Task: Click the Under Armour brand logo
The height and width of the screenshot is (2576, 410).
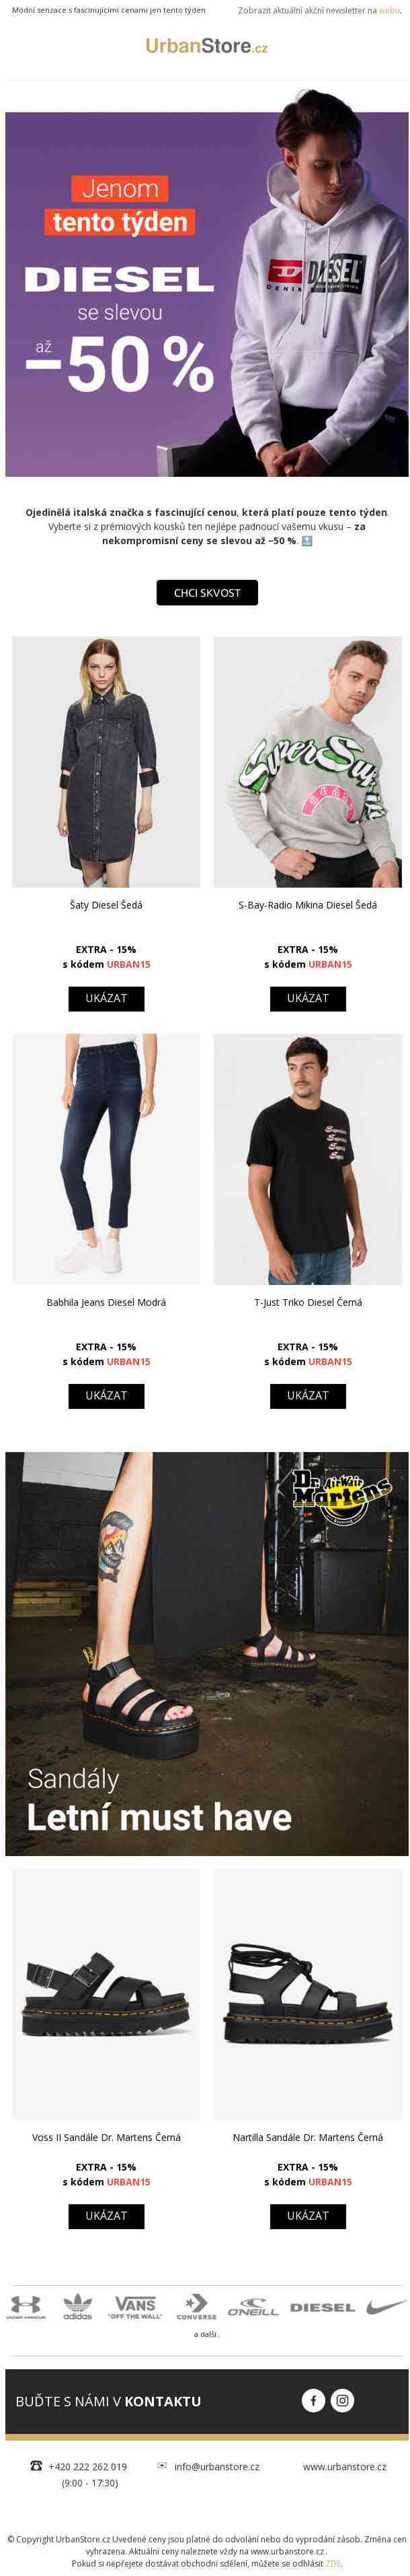Action: pos(26,2307)
